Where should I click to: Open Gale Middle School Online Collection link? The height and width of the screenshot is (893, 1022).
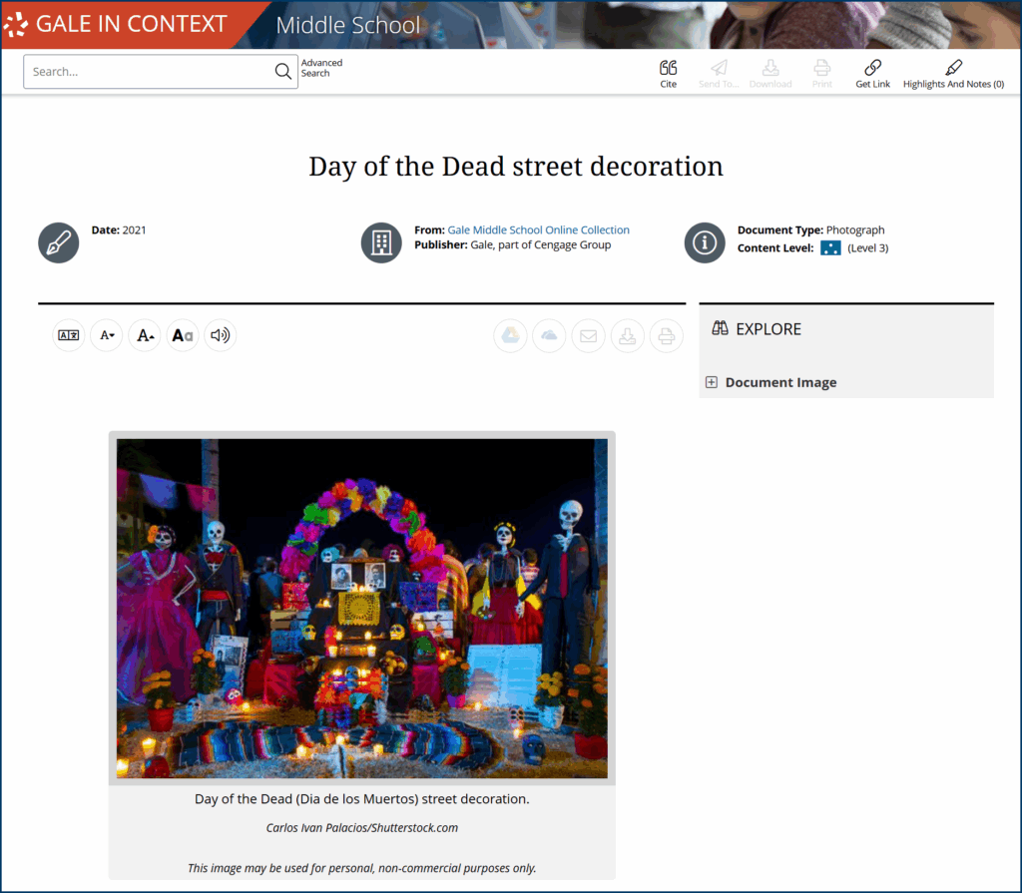point(538,229)
